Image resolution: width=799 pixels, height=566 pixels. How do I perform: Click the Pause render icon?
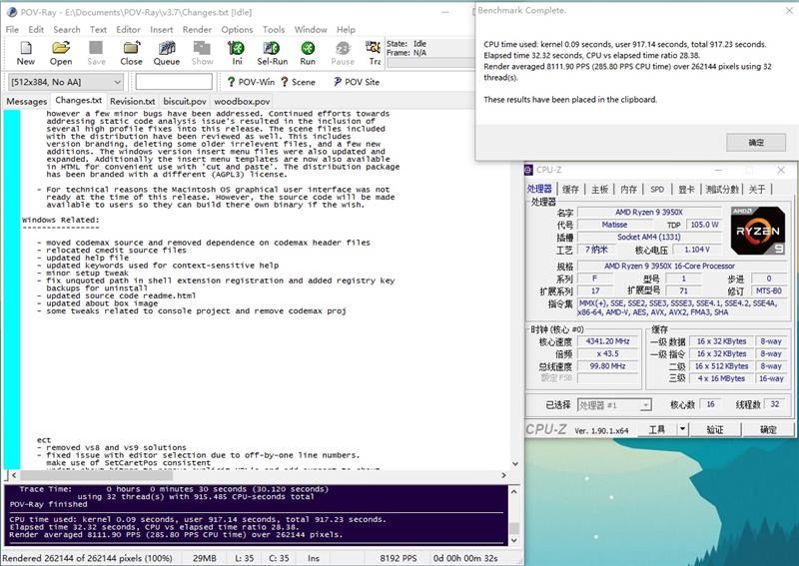[x=343, y=53]
